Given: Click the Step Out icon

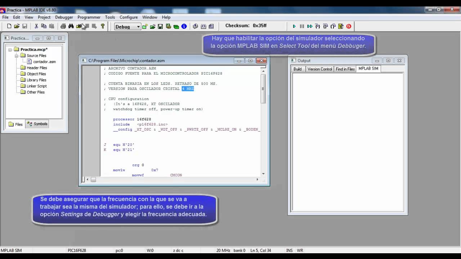Looking at the screenshot, I should click(x=333, y=27).
